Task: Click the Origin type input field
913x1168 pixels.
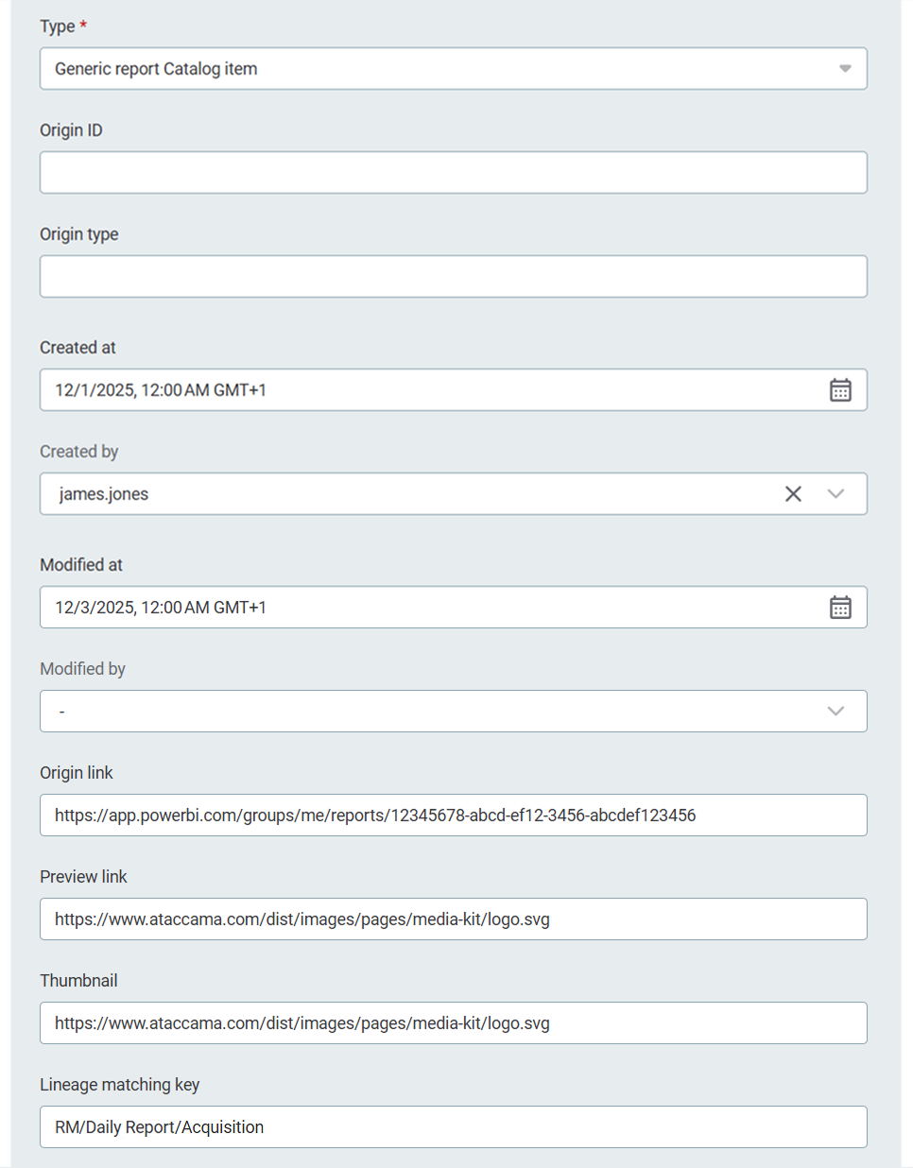Action: [453, 277]
